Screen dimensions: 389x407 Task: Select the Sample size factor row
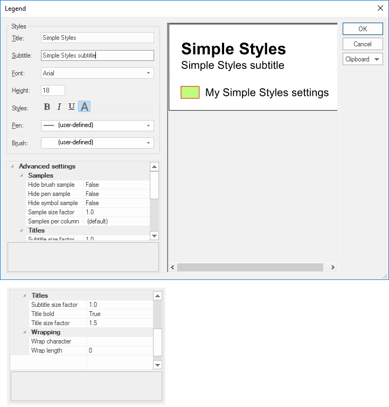pyautogui.click(x=88, y=212)
